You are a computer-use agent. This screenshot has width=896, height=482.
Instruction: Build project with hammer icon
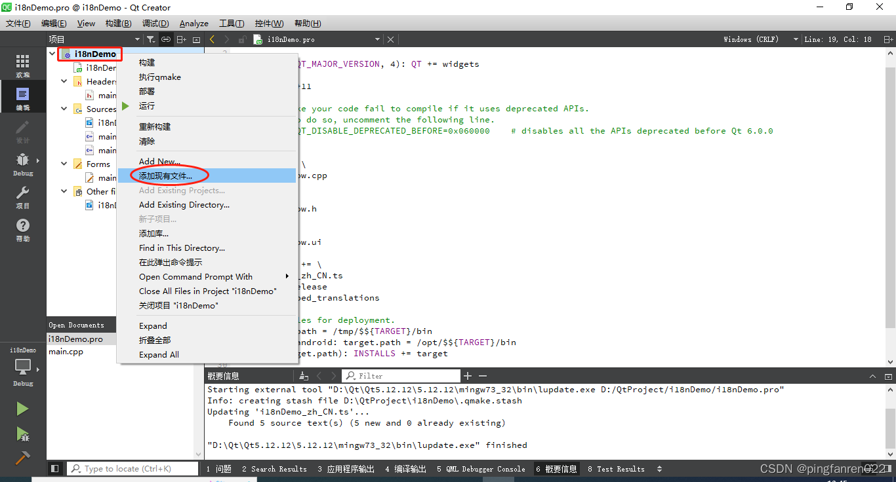(22, 458)
